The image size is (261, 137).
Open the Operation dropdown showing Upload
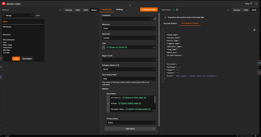(129, 38)
